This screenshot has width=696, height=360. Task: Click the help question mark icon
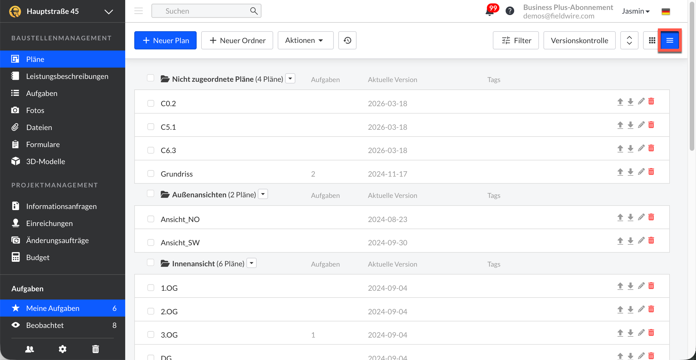click(x=510, y=11)
